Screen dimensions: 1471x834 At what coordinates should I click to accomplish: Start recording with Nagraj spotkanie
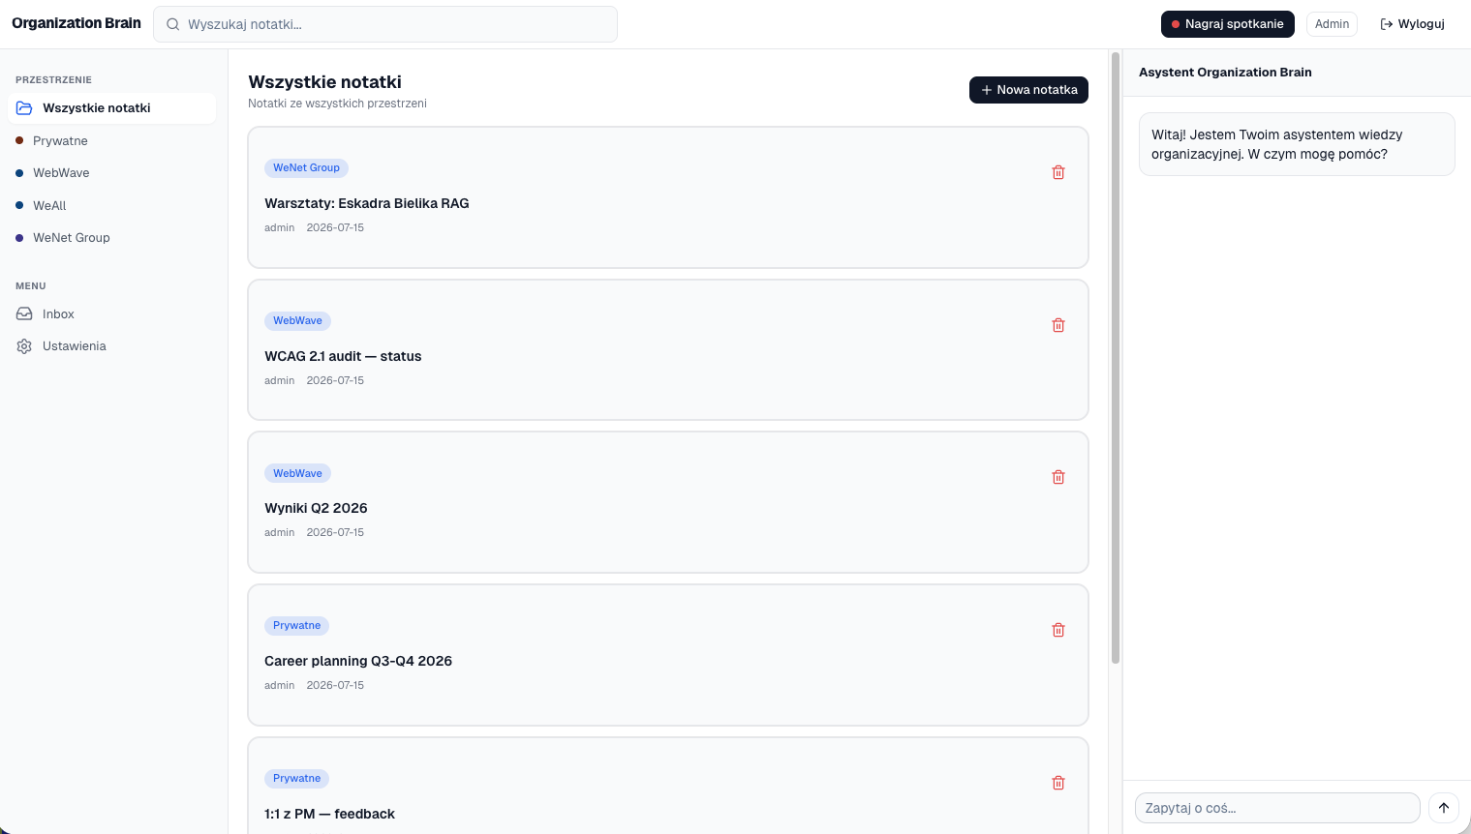click(x=1227, y=24)
